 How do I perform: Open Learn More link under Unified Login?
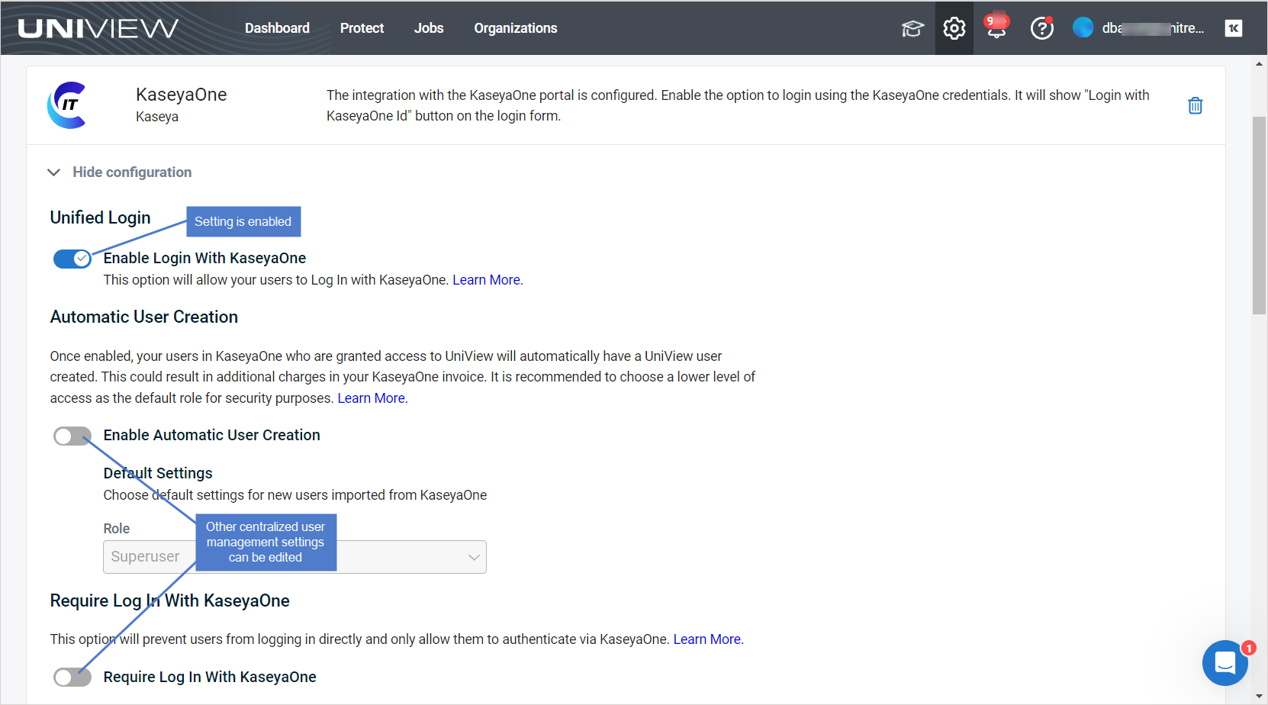click(x=488, y=280)
